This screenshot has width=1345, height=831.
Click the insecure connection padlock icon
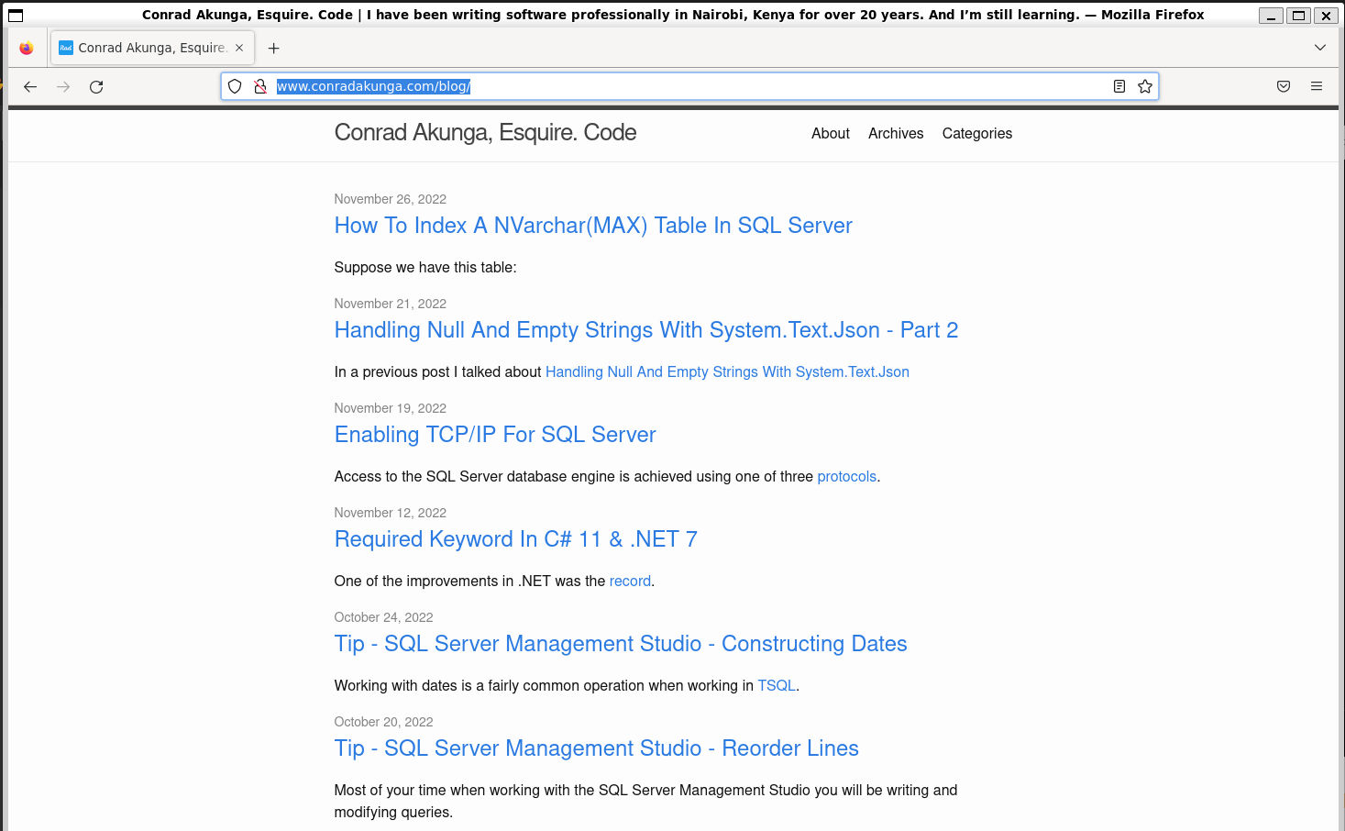pyautogui.click(x=260, y=86)
